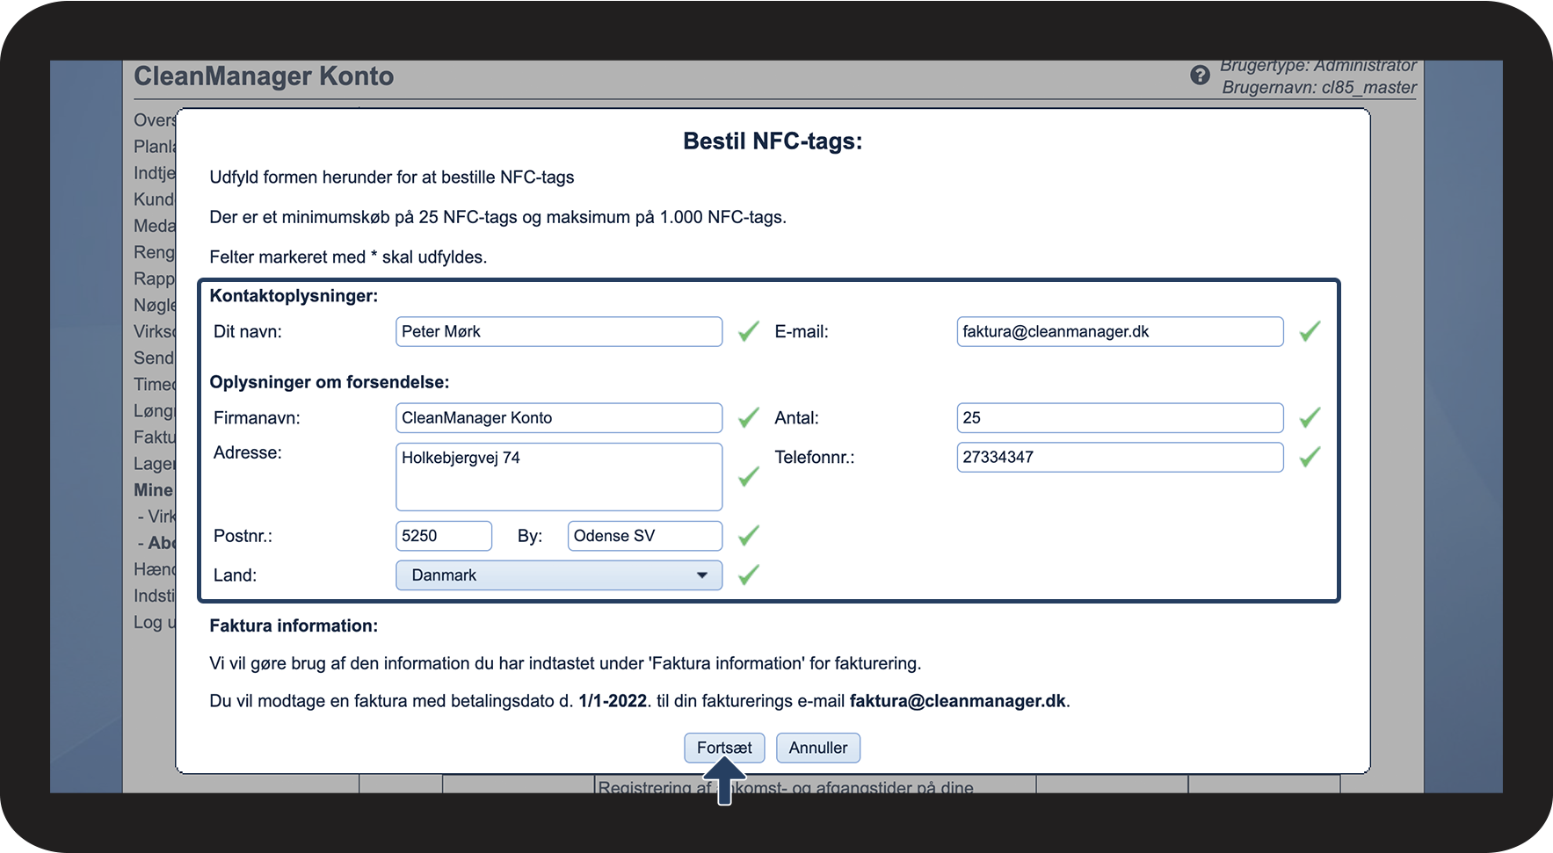1553x853 pixels.
Task: Click the help question mark icon
Action: [x=1200, y=76]
